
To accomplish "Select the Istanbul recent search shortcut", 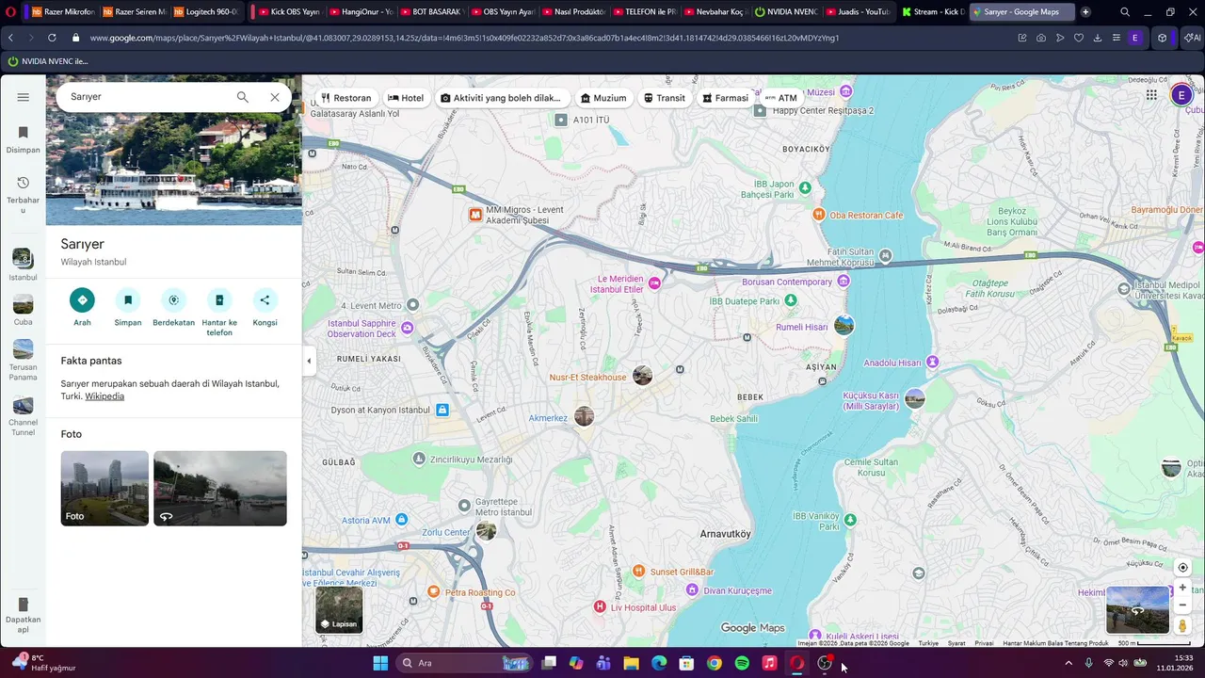I will [x=23, y=265].
